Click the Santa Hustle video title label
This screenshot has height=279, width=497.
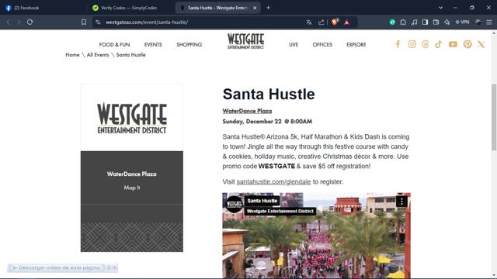262,201
